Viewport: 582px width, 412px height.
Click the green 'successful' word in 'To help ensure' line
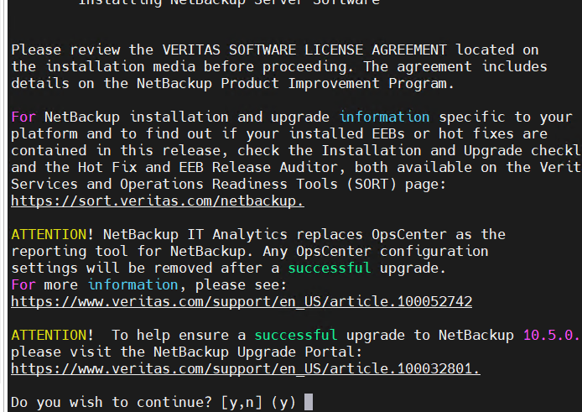[x=296, y=335]
